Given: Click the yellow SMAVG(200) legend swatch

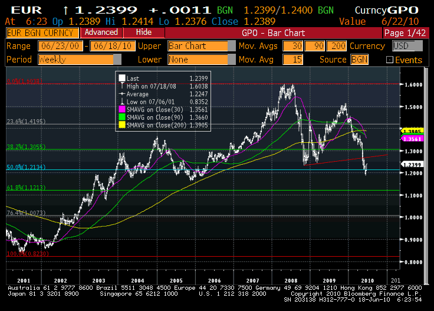Looking at the screenshot, I should coord(122,125).
